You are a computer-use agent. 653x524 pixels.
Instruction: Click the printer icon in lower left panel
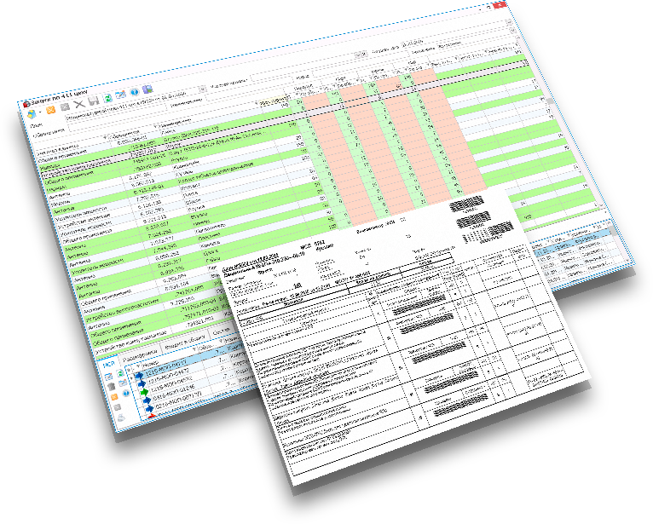click(121, 417)
